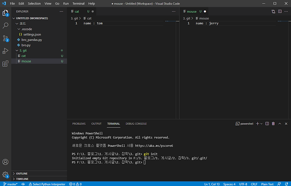This screenshot has width=291, height=186.
Task: Click the Open Changes icon in editor toolbar
Action: [273, 12]
